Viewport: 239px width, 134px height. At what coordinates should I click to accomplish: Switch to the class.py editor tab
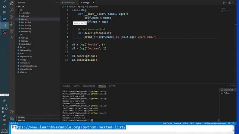86,3
